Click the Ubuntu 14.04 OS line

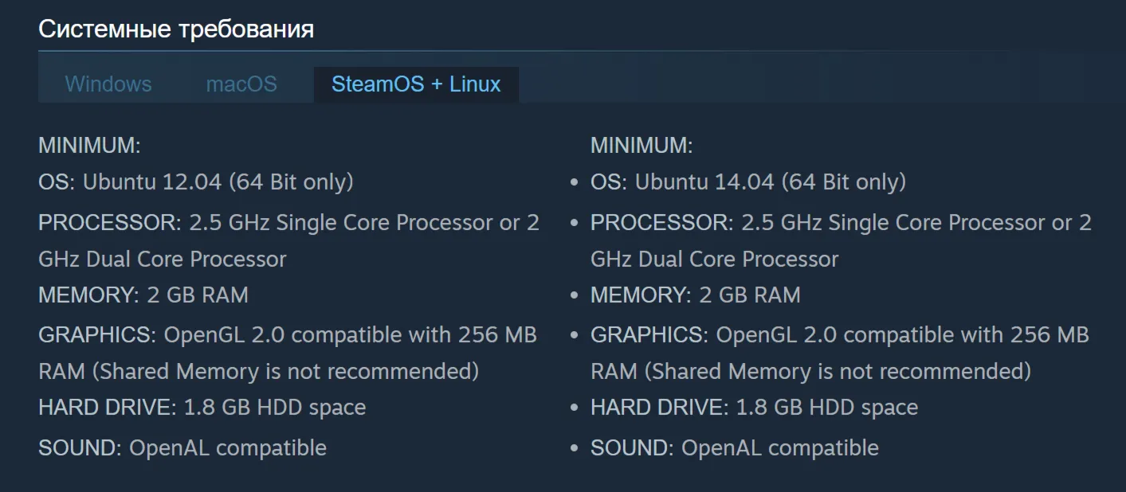[x=748, y=182]
